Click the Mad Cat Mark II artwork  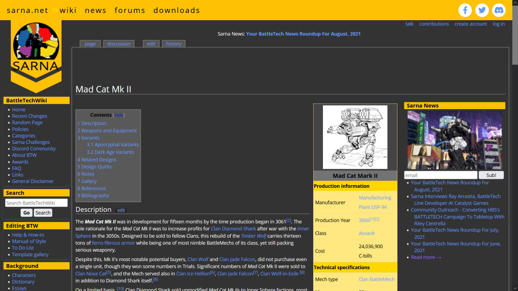[x=355, y=137]
